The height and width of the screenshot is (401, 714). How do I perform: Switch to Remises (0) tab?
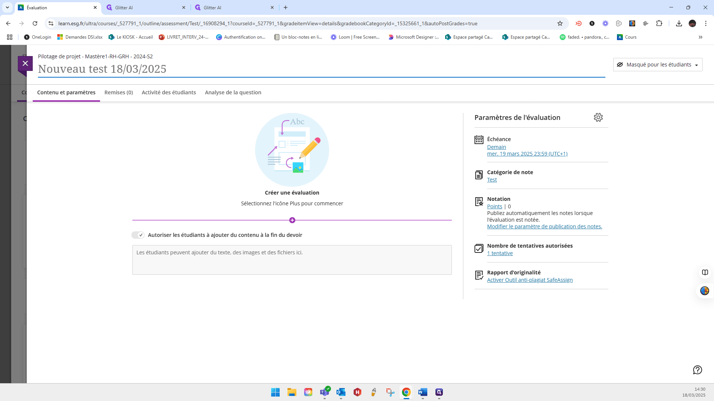pos(119,92)
